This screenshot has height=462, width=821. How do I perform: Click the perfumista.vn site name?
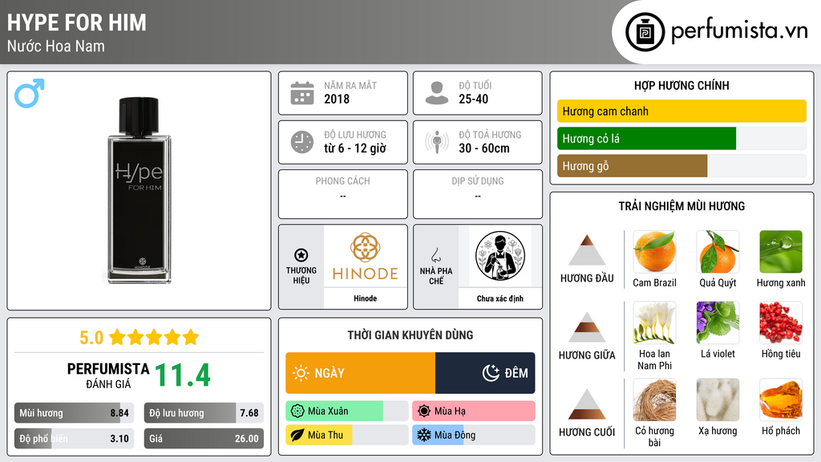click(x=739, y=31)
